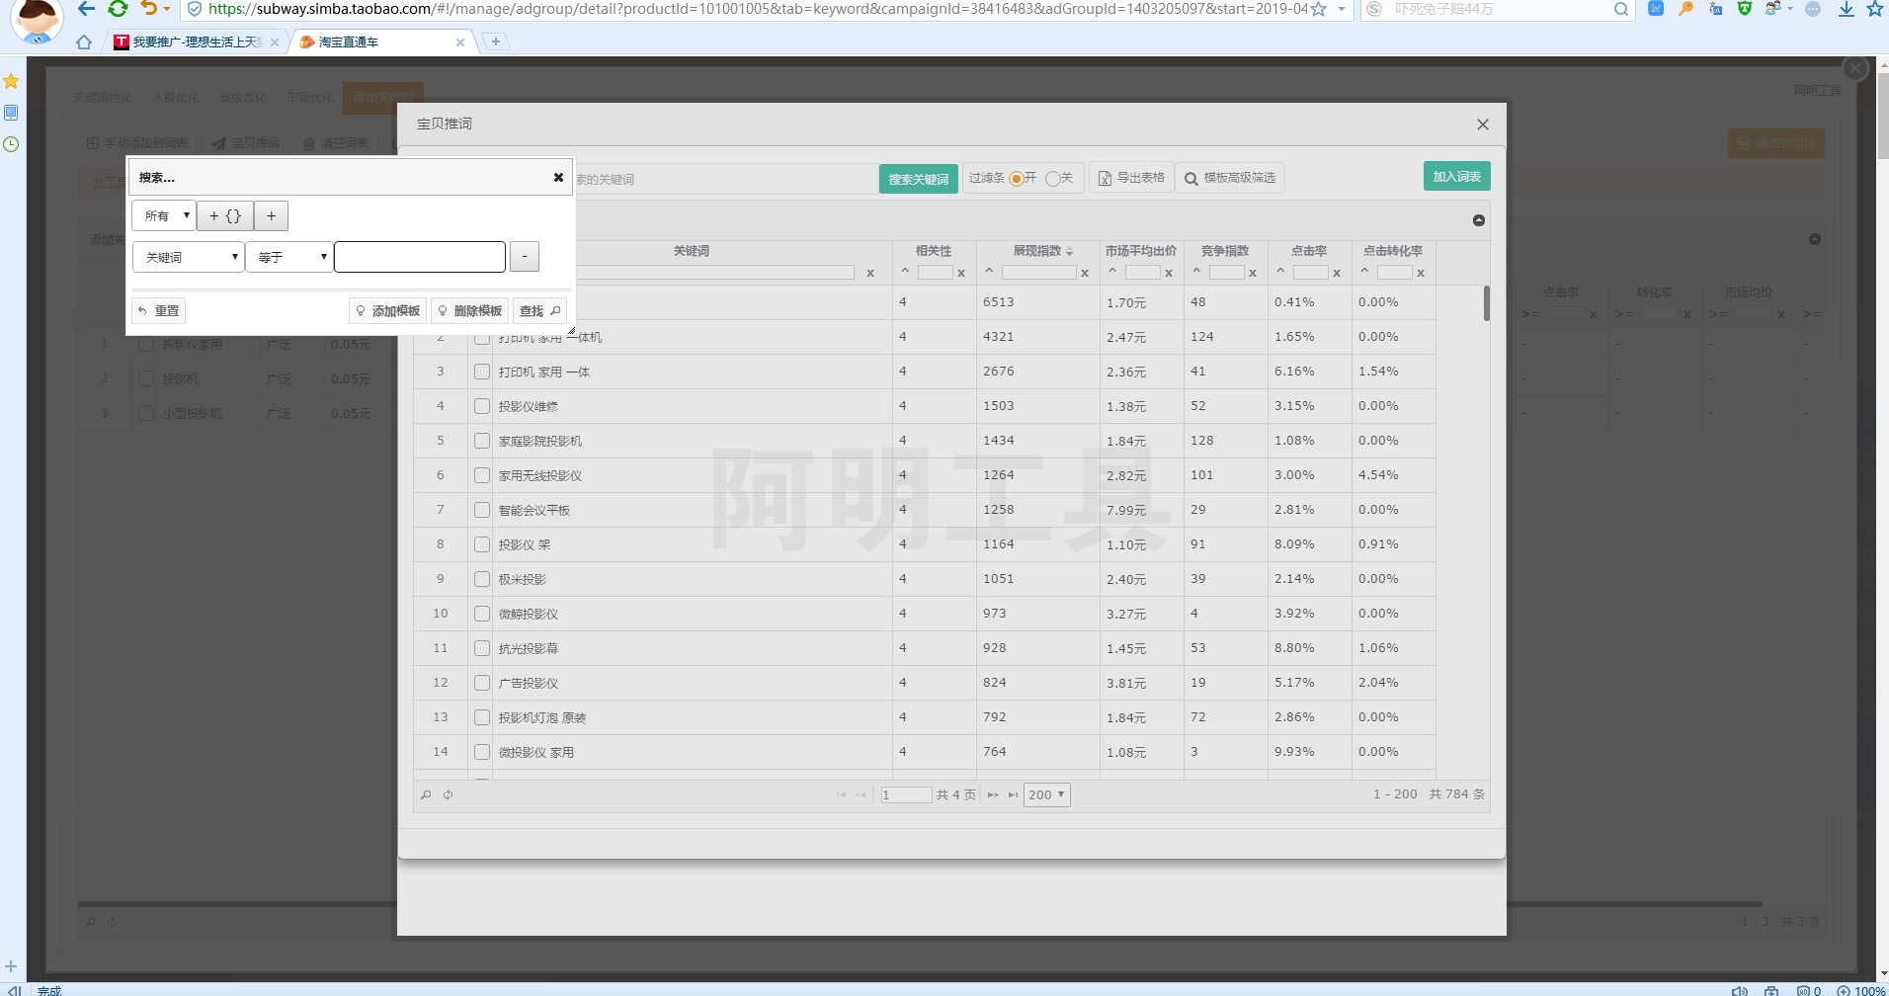
Task: Open the browser downloads arrow icon
Action: pyautogui.click(x=1846, y=9)
